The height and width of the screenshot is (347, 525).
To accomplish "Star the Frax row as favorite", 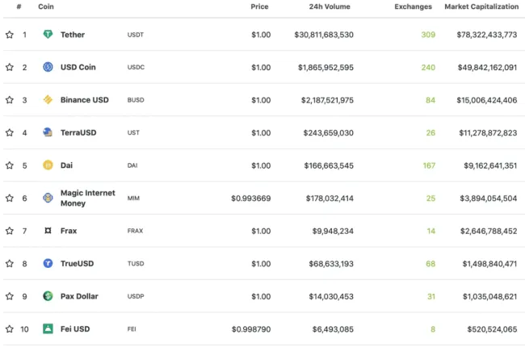I will click(10, 231).
